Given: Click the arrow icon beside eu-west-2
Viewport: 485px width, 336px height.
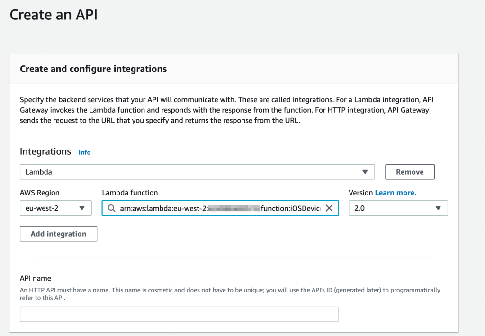Looking at the screenshot, I should pos(82,208).
